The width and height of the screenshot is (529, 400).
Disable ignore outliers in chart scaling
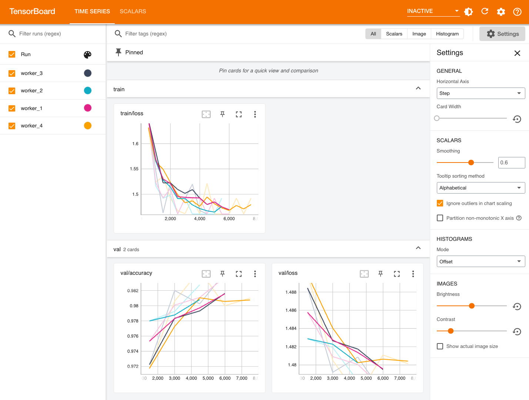click(440, 203)
